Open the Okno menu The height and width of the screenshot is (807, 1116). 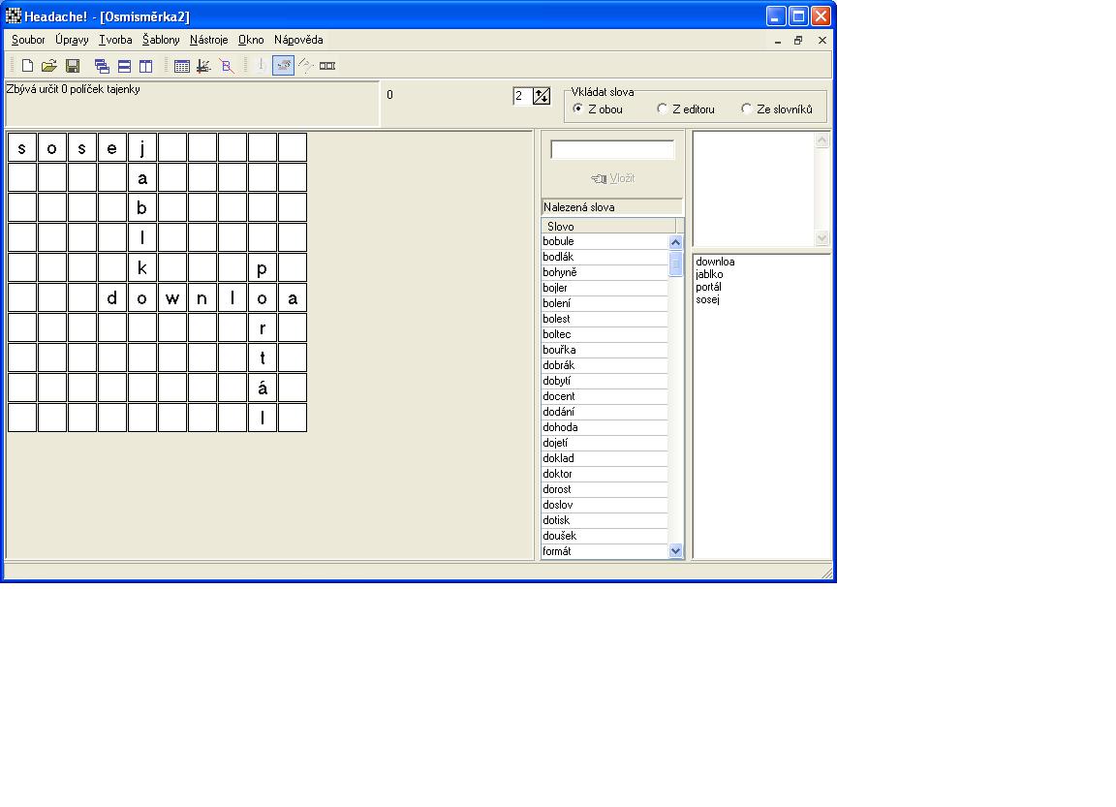click(x=251, y=40)
